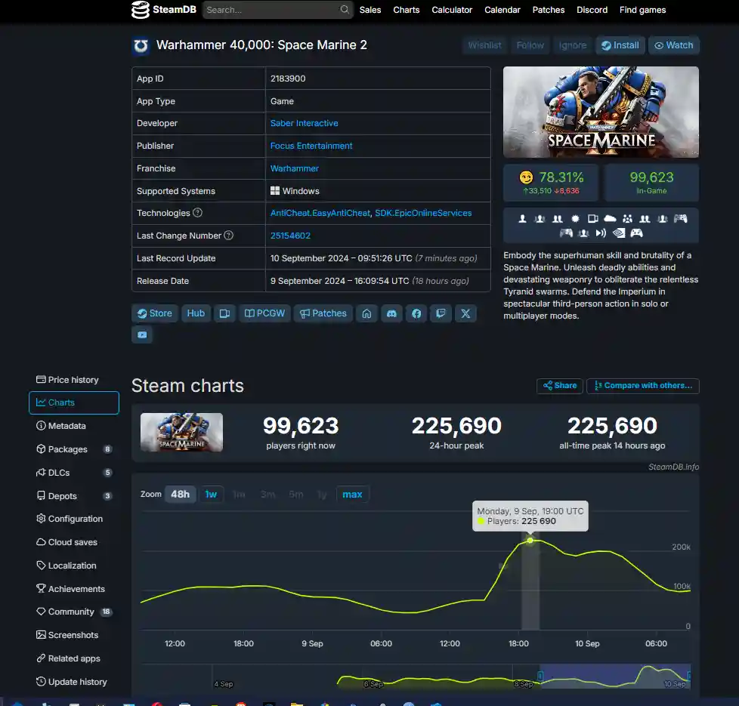The width and height of the screenshot is (739, 706).
Task: Open the Discord server link icon
Action: pos(391,313)
